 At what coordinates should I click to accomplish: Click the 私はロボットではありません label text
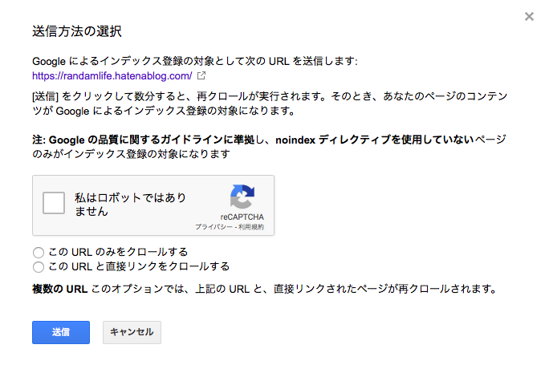[x=130, y=205]
